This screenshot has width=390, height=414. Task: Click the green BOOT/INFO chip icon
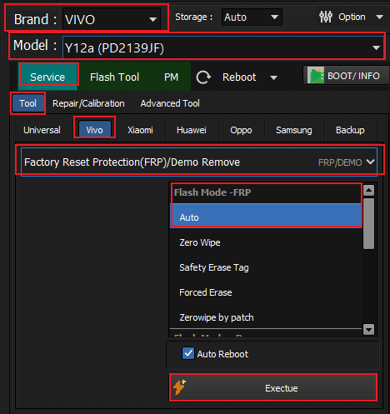[x=316, y=76]
